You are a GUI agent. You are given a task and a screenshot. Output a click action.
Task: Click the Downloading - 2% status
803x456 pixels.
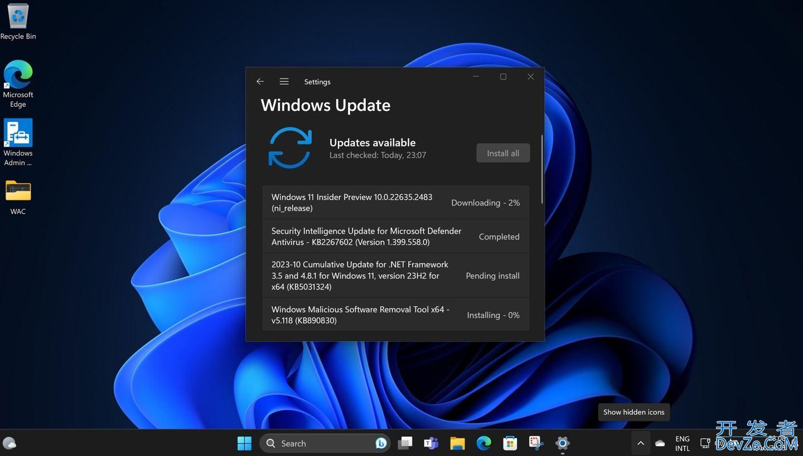[x=485, y=203]
